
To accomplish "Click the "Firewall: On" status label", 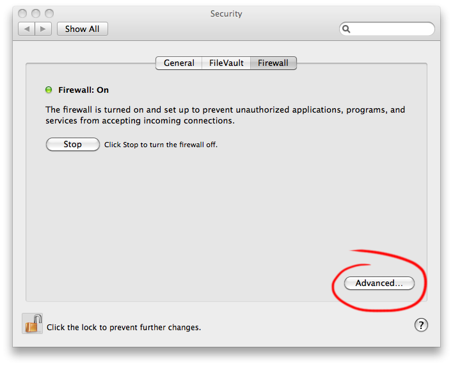I will pos(83,90).
